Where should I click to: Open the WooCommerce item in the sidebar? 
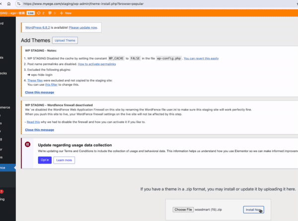(x=8, y=107)
